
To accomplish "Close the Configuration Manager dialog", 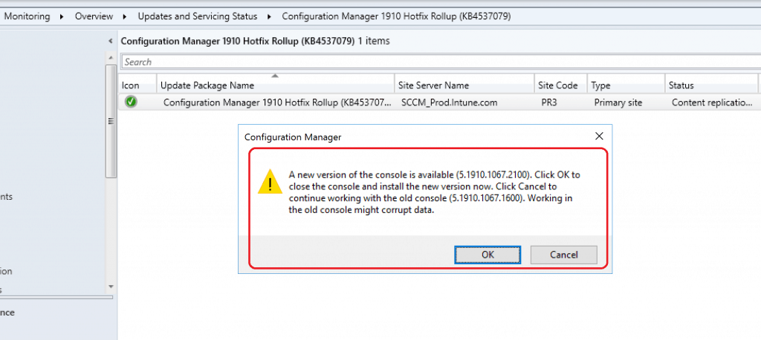I will pyautogui.click(x=599, y=137).
